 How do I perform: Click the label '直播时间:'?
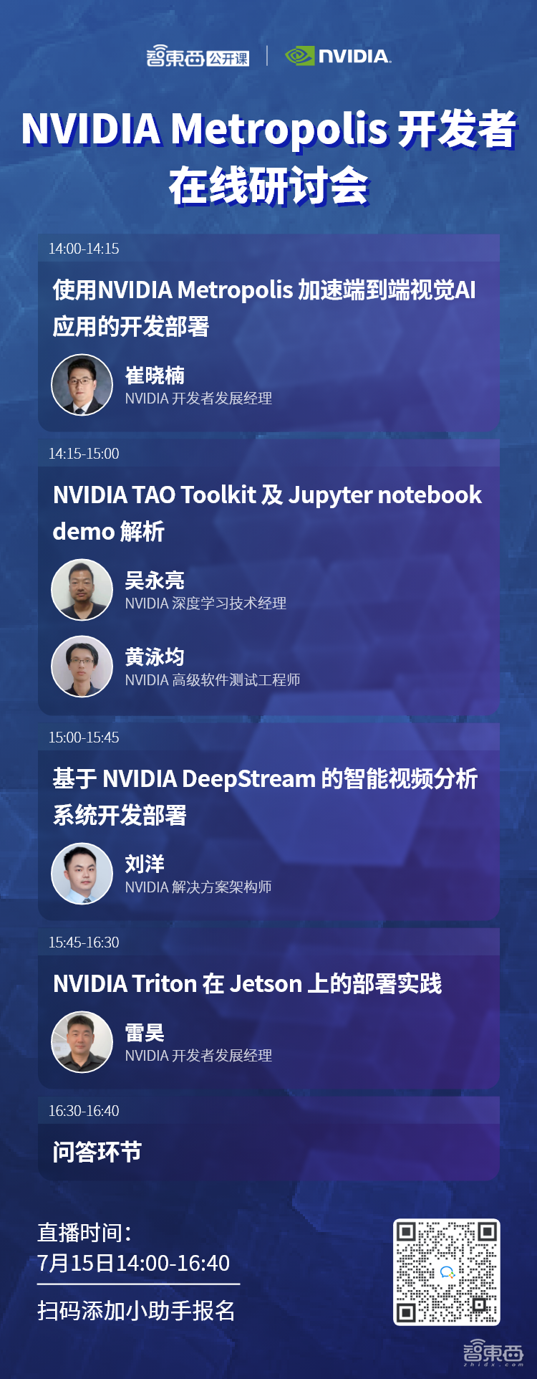coord(84,1233)
